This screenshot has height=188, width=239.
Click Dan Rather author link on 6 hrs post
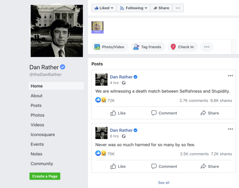click(x=121, y=130)
